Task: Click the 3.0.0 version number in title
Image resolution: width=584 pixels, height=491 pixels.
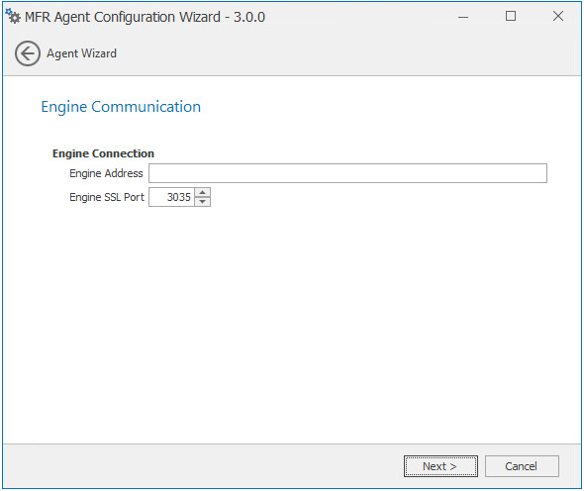Action: [x=249, y=17]
